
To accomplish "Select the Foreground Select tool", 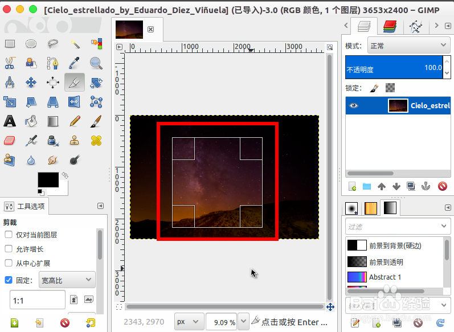I will pos(31,63).
